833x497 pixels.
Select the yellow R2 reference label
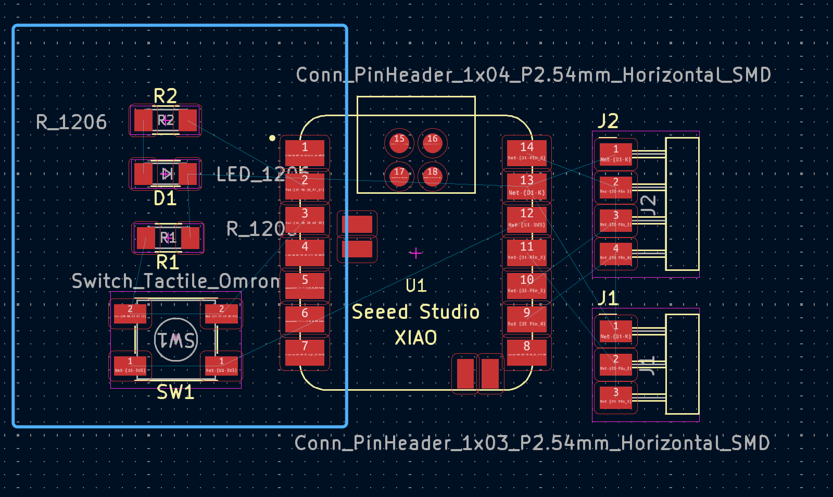tap(166, 96)
